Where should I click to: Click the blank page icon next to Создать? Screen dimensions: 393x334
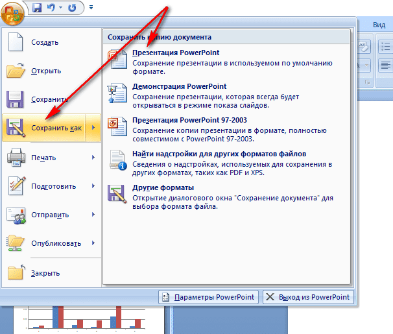[16, 42]
